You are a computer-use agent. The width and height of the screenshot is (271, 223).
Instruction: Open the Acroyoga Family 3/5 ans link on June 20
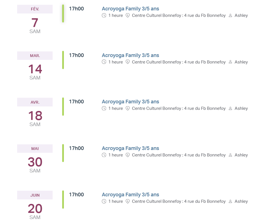(x=130, y=195)
